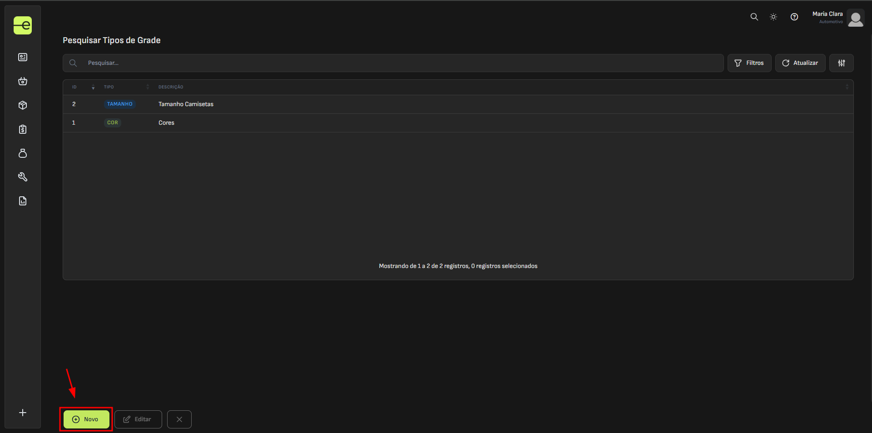Screen dimensions: 872x433
Task: Open the money bag sidebar icon
Action: (x=23, y=153)
